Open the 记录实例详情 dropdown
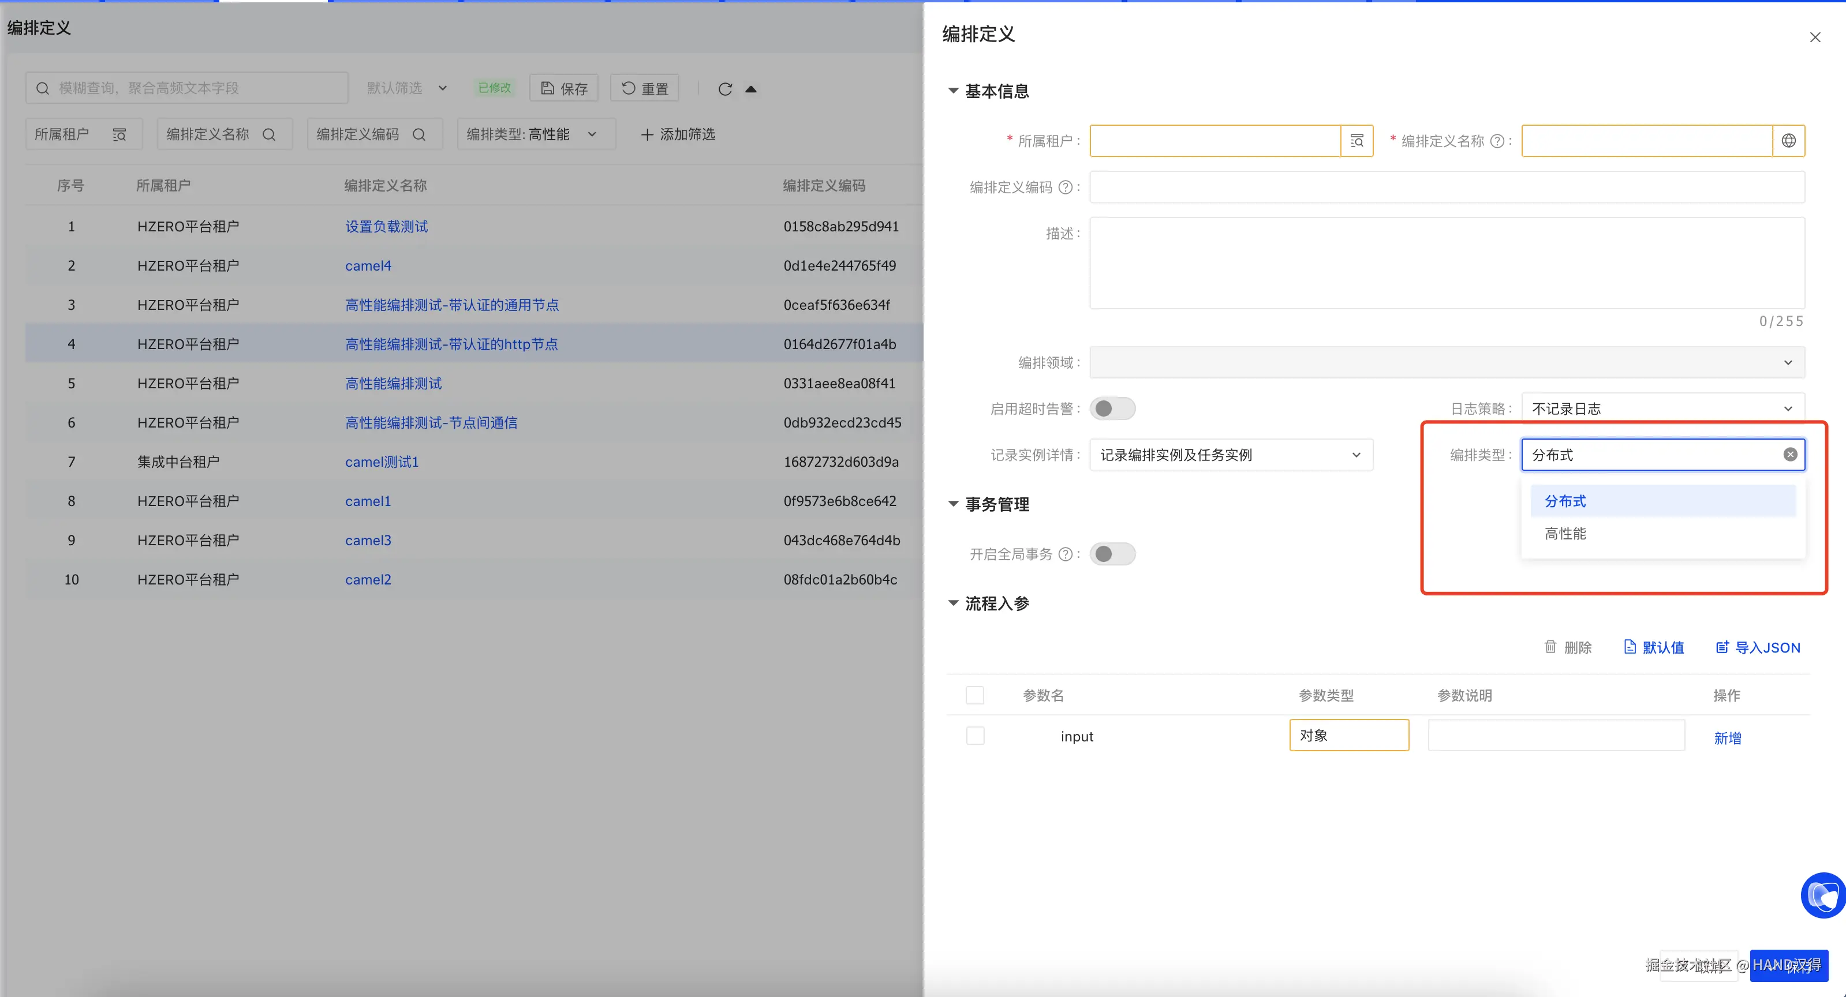1846x997 pixels. pyautogui.click(x=1231, y=456)
